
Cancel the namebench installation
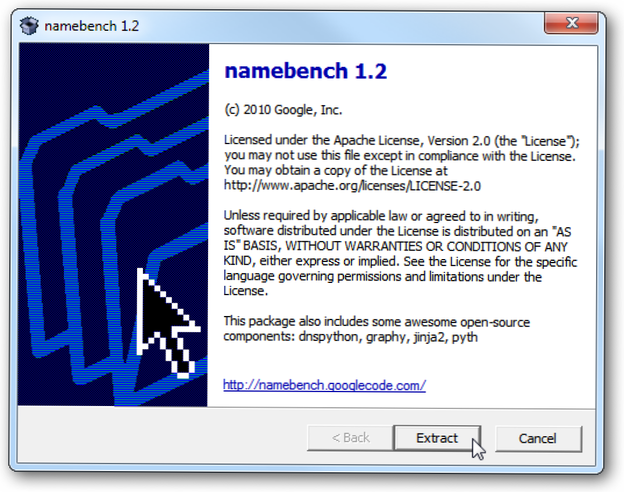537,439
